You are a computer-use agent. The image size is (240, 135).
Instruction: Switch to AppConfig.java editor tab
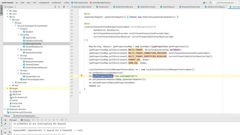tap(168, 7)
